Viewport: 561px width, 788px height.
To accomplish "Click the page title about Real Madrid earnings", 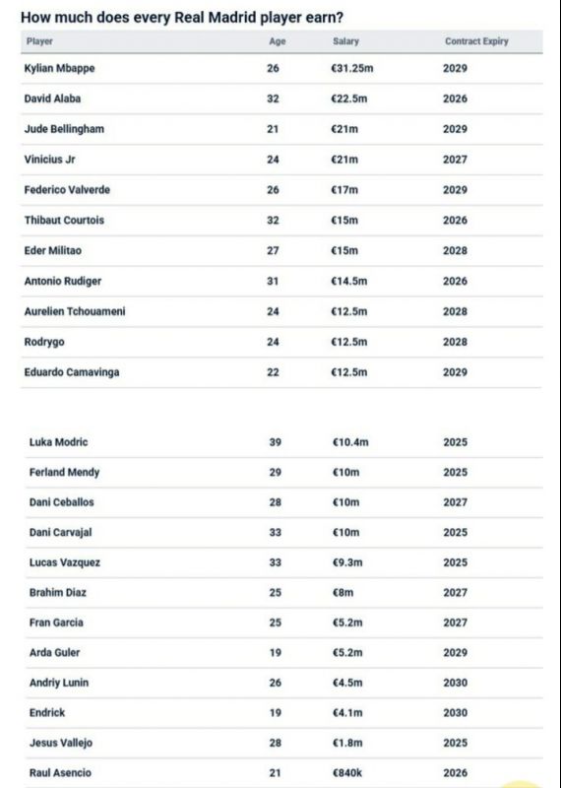I will click(x=182, y=18).
